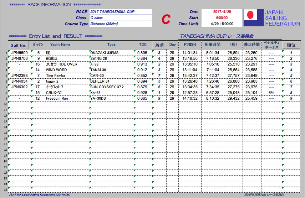Click the Japan flag logo
The height and width of the screenshot is (198, 305).
[x=254, y=18]
